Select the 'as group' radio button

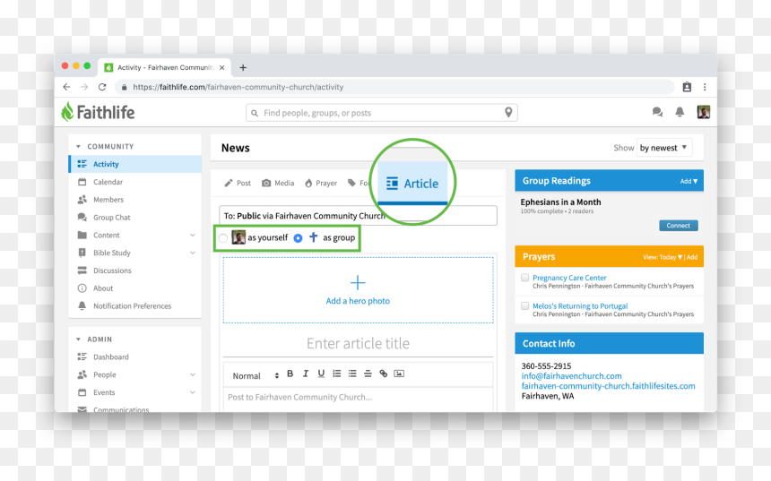pos(298,237)
